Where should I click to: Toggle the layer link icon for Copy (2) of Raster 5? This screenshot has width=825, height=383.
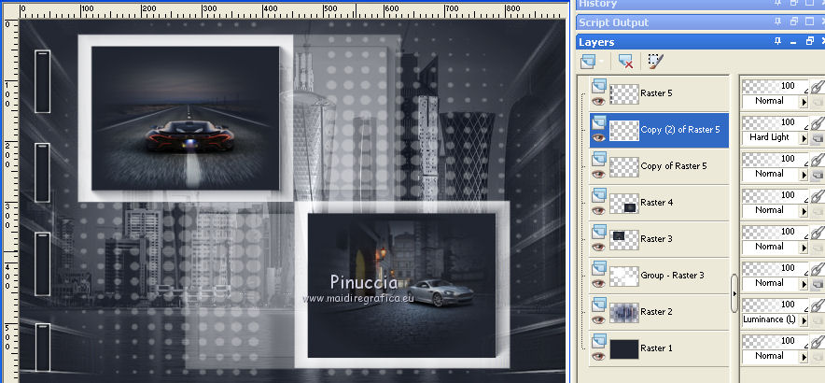(x=818, y=122)
